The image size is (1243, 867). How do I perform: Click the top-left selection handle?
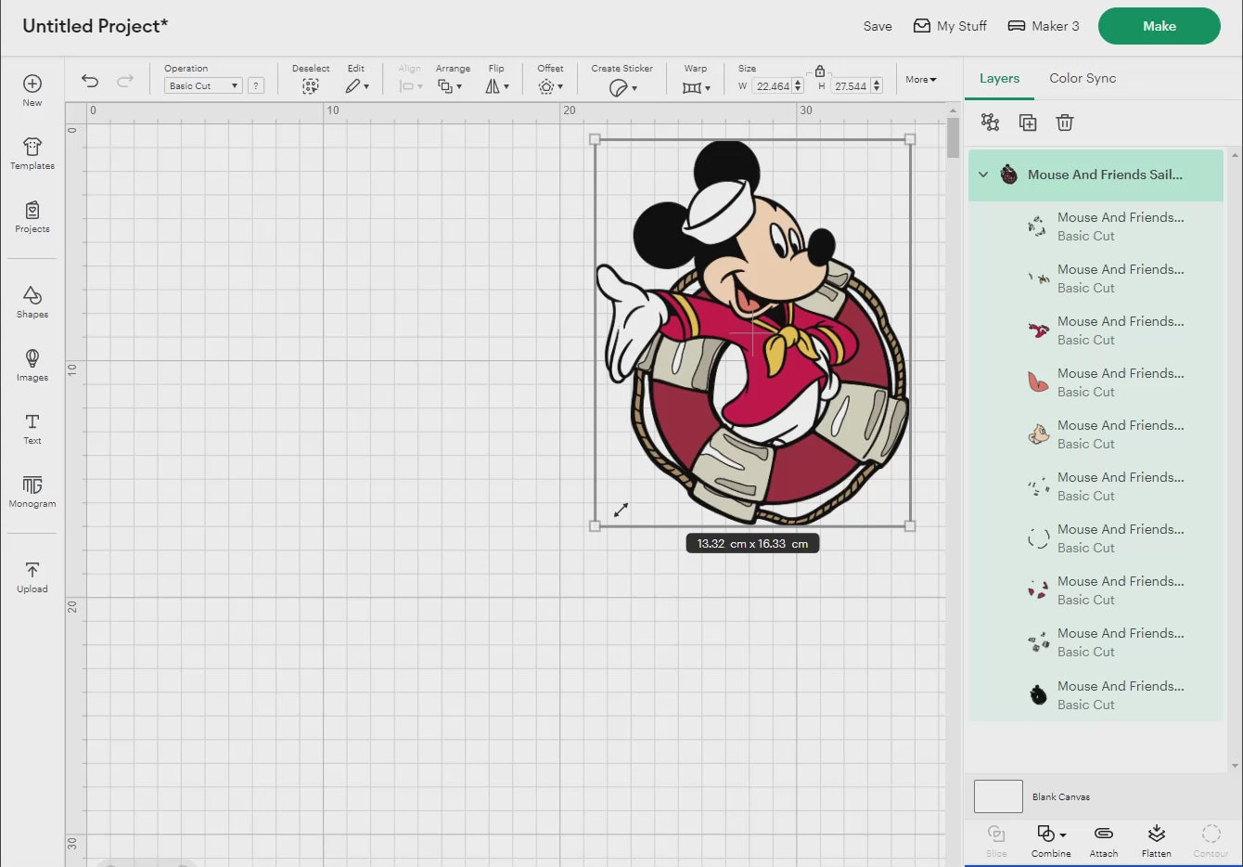[x=595, y=139]
